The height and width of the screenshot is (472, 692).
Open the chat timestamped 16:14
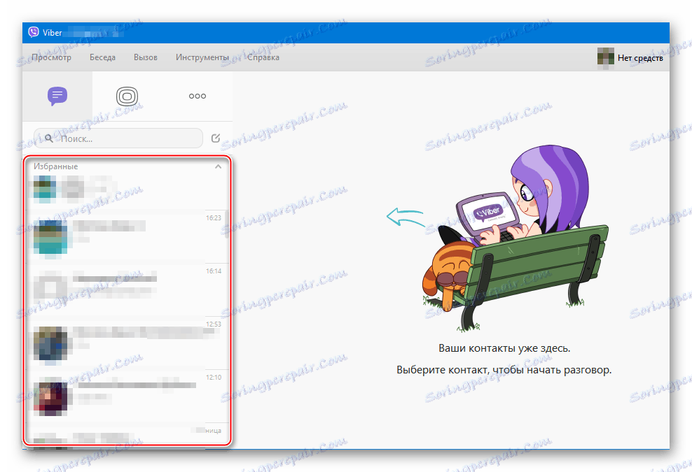127,290
